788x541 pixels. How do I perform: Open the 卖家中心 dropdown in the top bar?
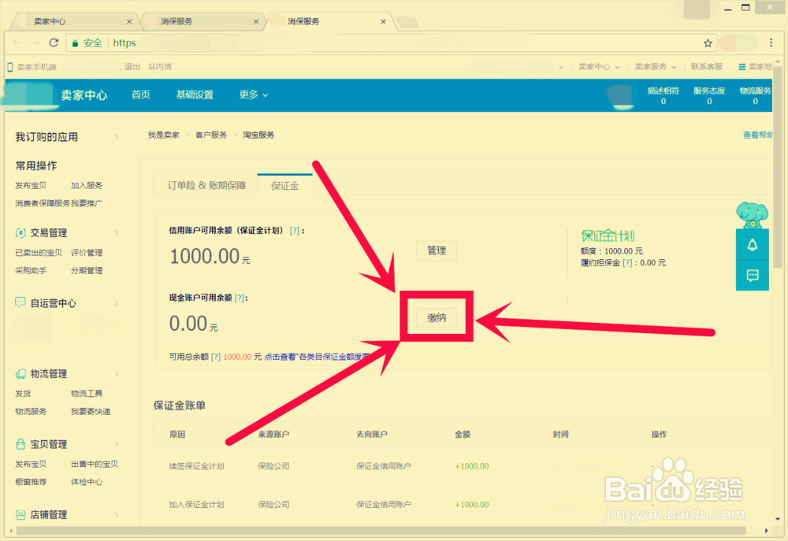(x=597, y=67)
